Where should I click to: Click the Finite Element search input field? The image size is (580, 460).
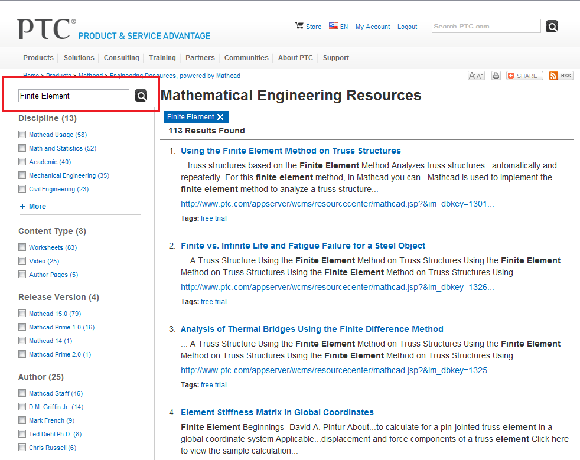click(74, 96)
